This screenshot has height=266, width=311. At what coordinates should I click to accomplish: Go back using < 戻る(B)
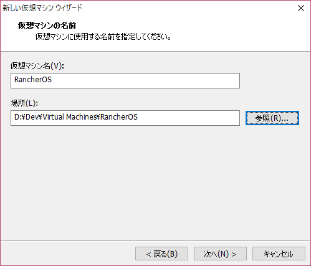[161, 254]
